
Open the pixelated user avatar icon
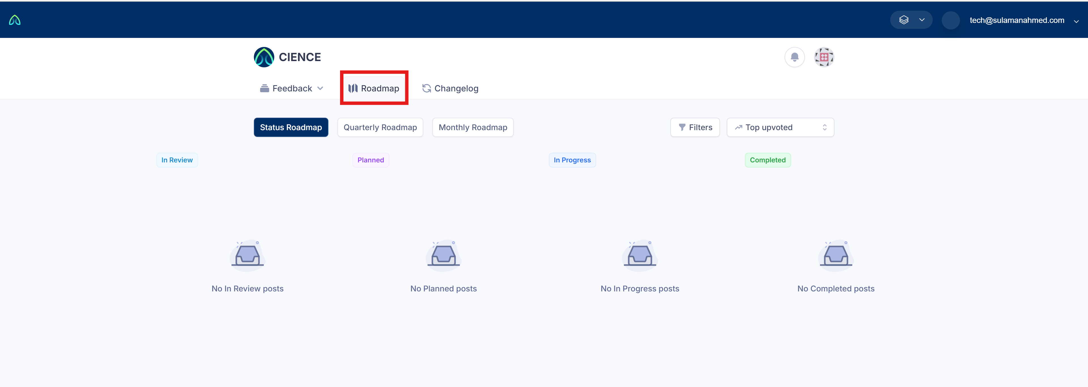[x=824, y=57]
